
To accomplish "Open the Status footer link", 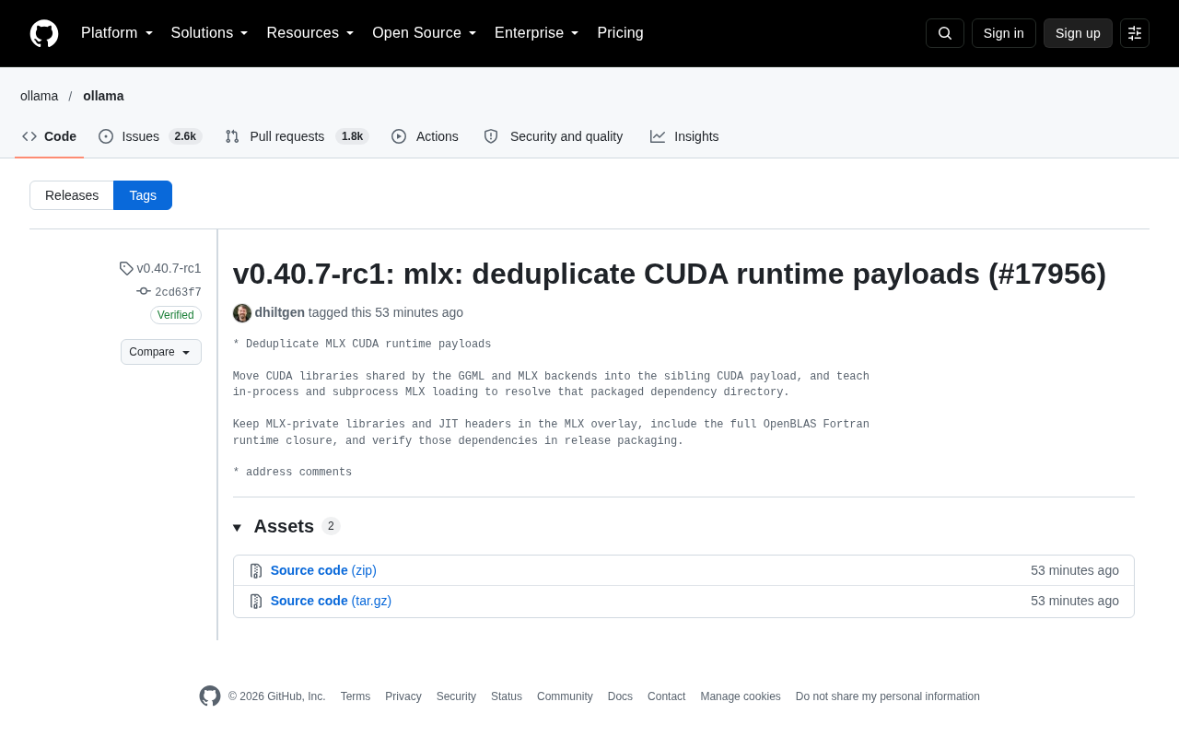I will pos(507,696).
